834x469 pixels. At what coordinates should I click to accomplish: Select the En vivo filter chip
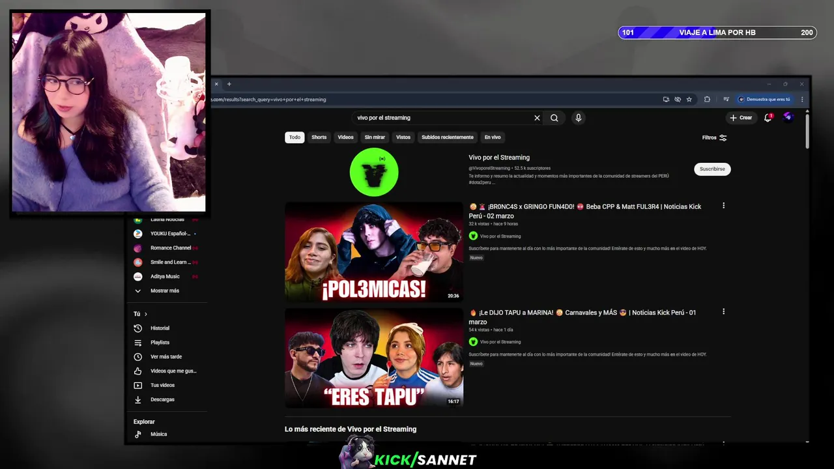click(493, 137)
